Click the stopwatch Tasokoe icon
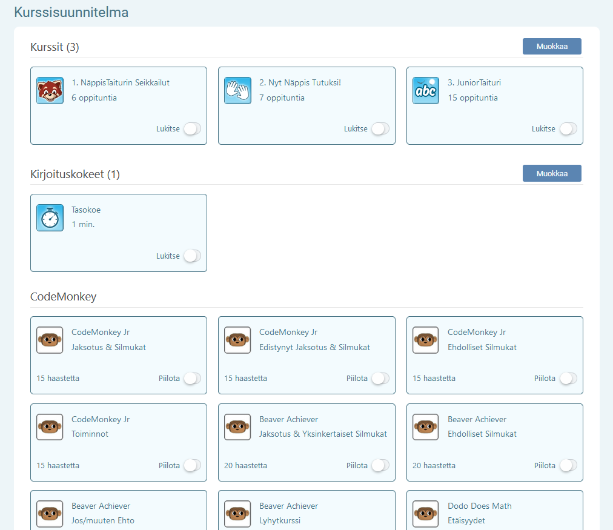This screenshot has width=613, height=530. (x=50, y=217)
